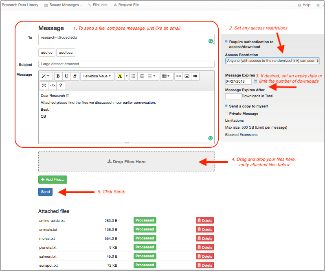This screenshot has width=325, height=272.
Task: Click Processed status for amino-acids.txt
Action: tap(145, 220)
